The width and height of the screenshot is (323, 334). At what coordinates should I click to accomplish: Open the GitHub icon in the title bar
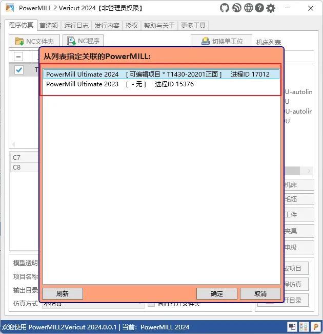pos(225,8)
